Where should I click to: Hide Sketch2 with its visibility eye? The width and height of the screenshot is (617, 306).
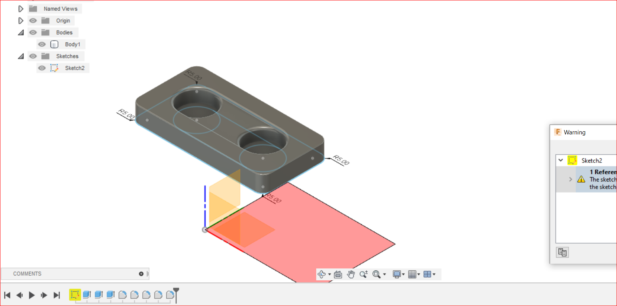pyautogui.click(x=42, y=68)
